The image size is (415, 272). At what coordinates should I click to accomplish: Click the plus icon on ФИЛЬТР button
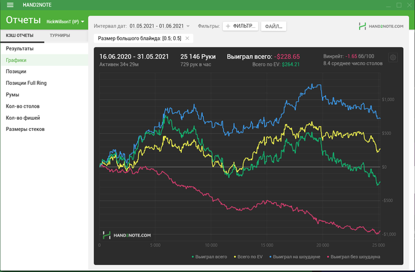(228, 26)
